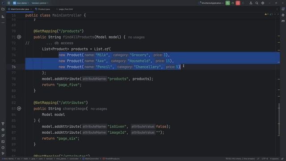Open the Problems tool window icon
This screenshot has width=286, height=161.
tap(3, 148)
